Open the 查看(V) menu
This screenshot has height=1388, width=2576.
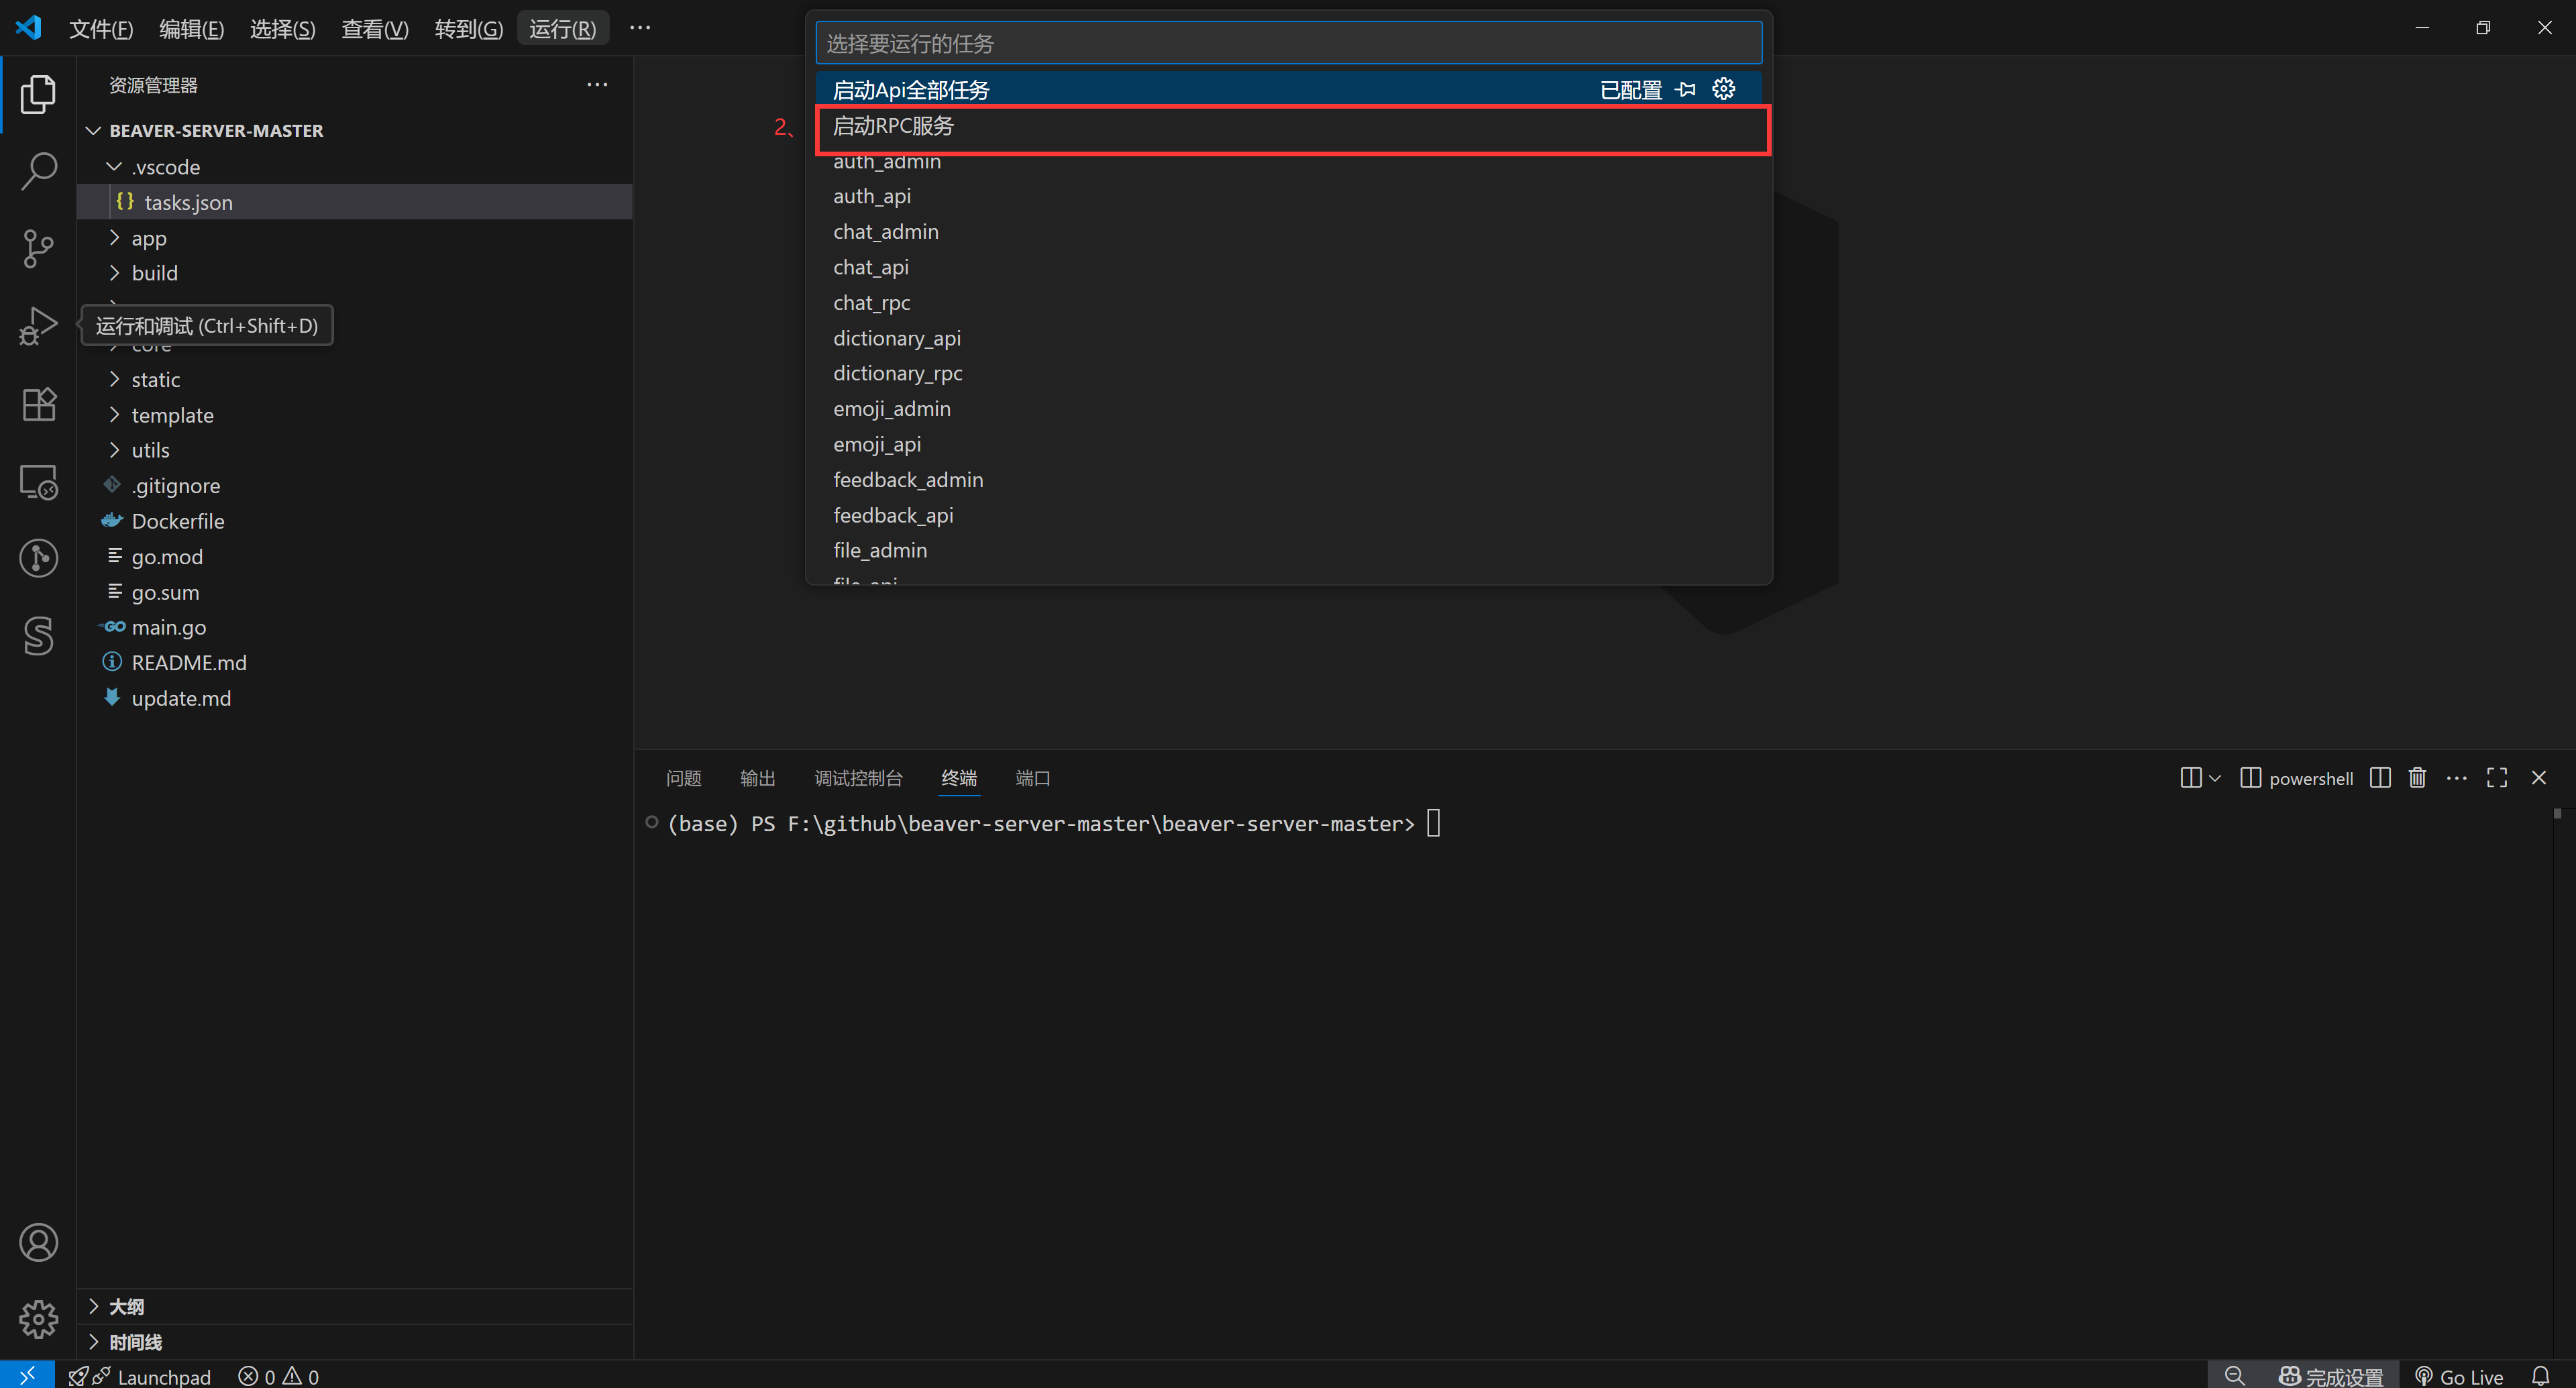point(375,28)
